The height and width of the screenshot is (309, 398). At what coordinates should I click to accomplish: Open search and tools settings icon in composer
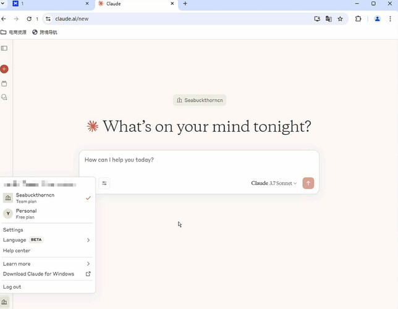pos(104,183)
